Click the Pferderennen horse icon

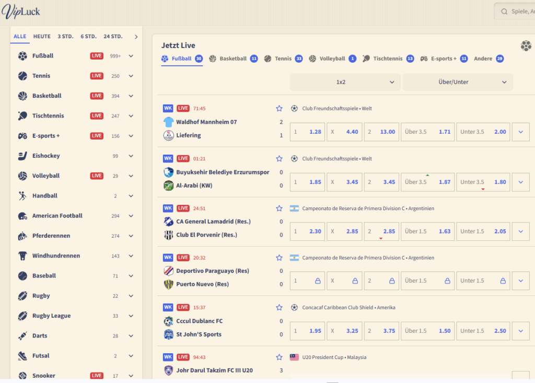tap(22, 236)
